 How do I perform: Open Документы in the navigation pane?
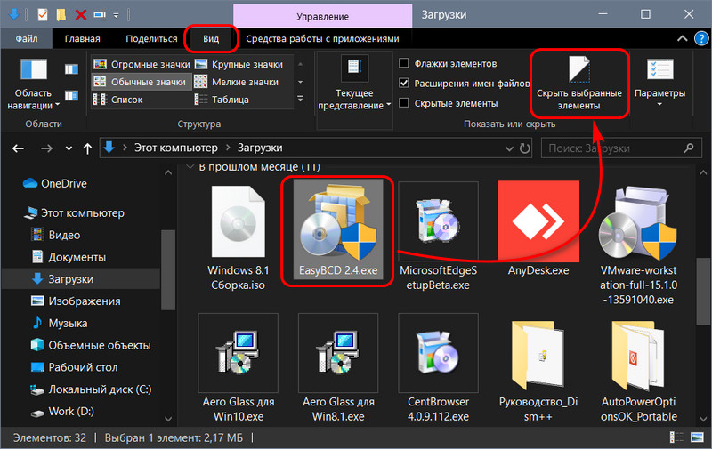(77, 257)
